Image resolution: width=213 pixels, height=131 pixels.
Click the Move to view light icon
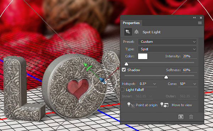[x=164, y=105]
